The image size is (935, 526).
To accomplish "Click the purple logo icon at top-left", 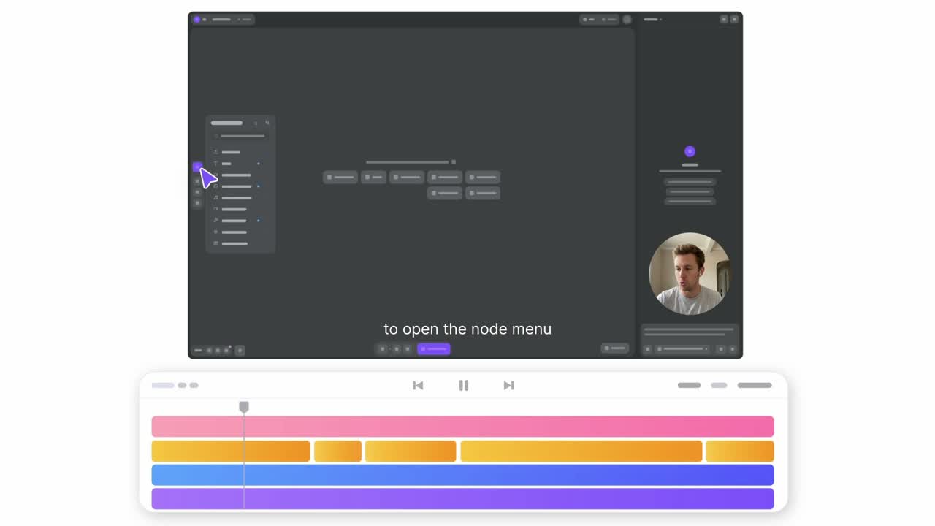I will point(196,19).
